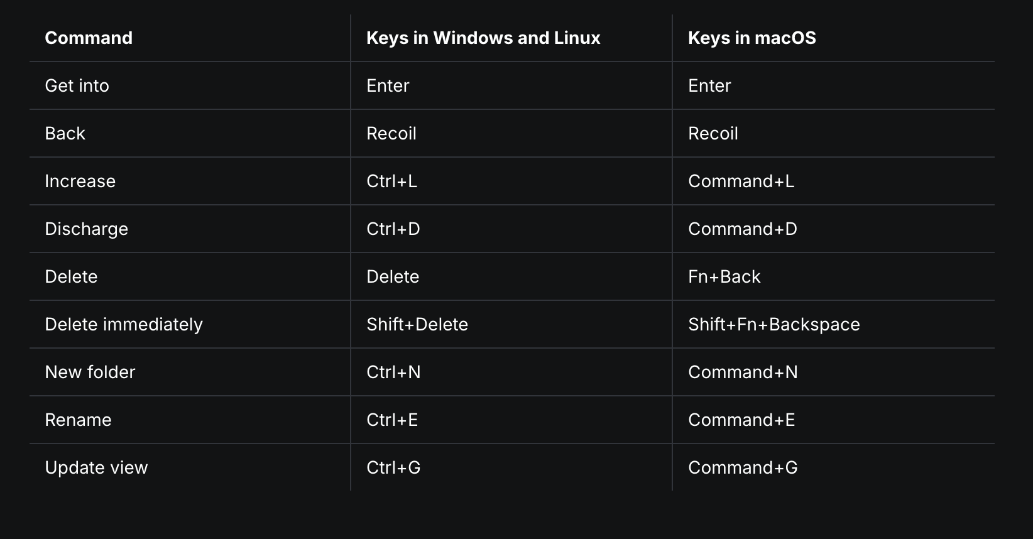Select the Increase command text
The width and height of the screenshot is (1033, 539).
80,181
